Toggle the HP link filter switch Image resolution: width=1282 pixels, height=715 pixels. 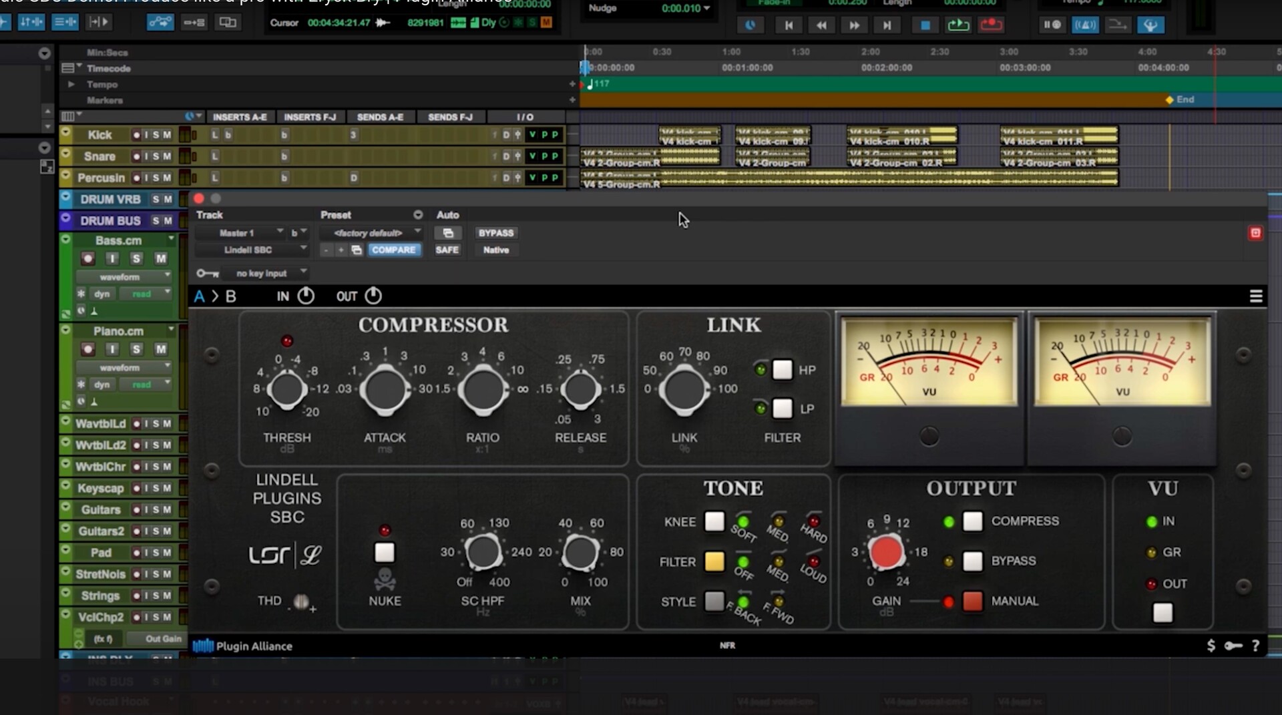click(x=782, y=369)
